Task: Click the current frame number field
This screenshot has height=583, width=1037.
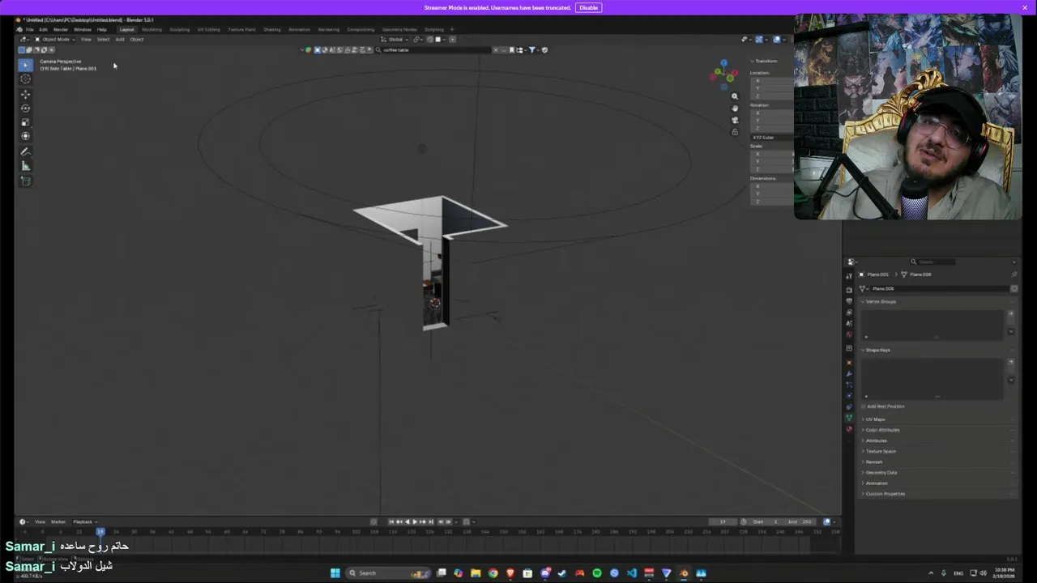Action: [x=723, y=521]
